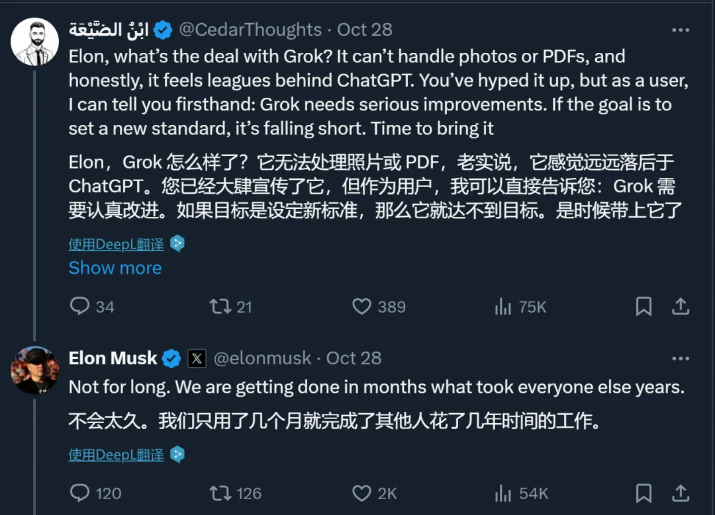Expand tweet with Show more link
715x515 pixels.
point(115,268)
